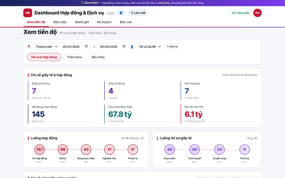
Task: Click the 147 Có hợp đồng circle
Action: tap(39, 149)
